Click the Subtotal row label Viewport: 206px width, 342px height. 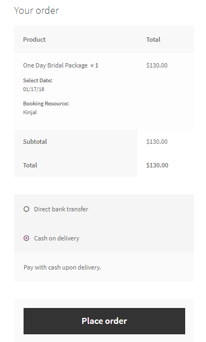pyautogui.click(x=35, y=142)
